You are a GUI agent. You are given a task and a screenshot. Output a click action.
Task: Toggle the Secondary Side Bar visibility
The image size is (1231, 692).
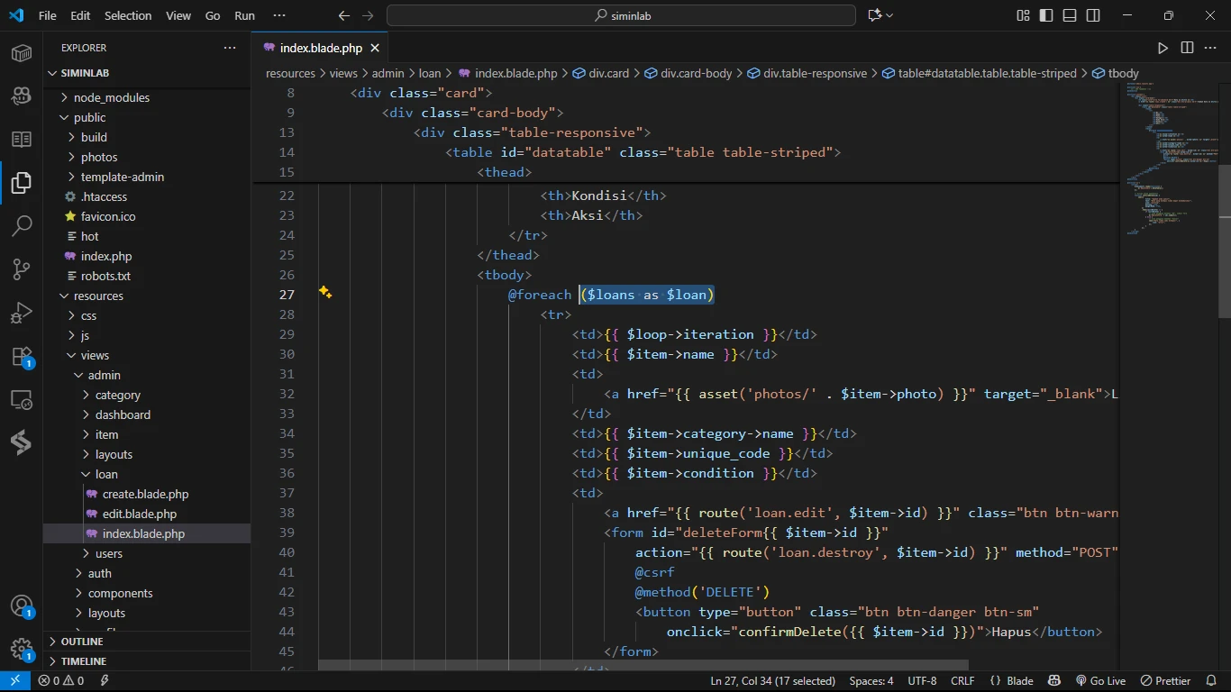(1093, 15)
